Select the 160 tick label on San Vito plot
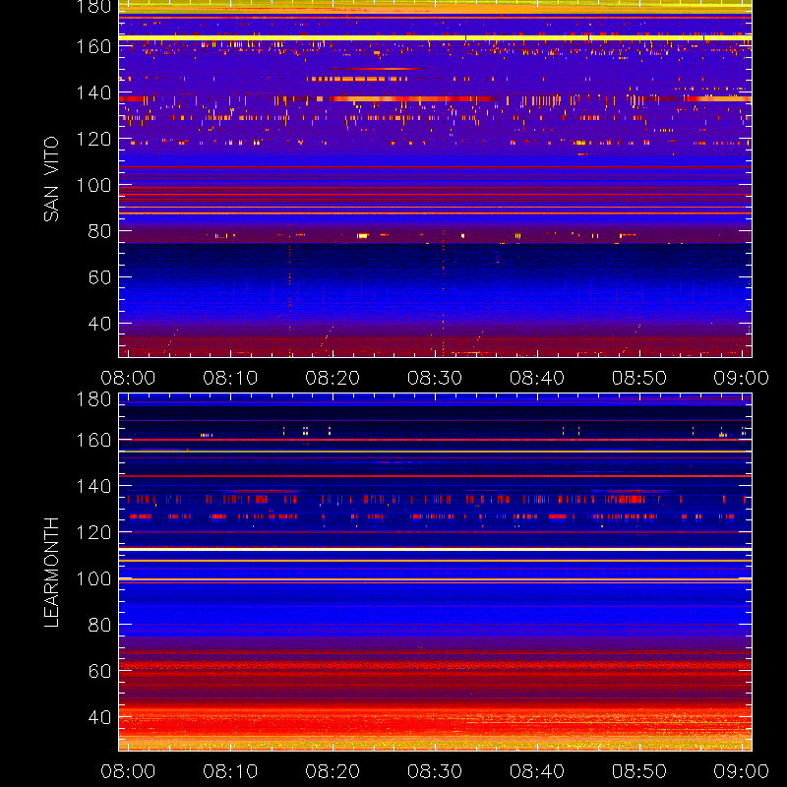787x787 pixels. pyautogui.click(x=93, y=47)
